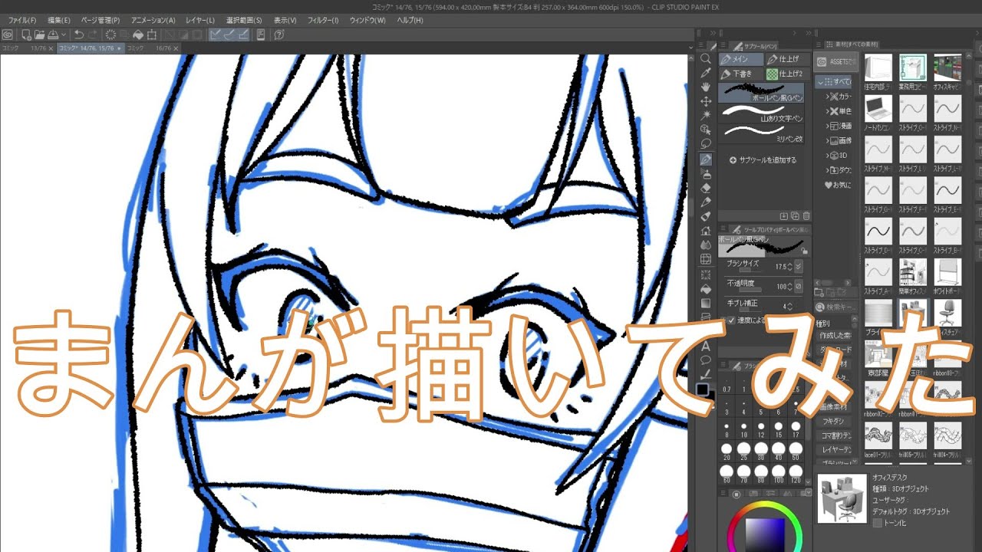
Task: Click the Undo arrow in toolbar
Action: point(78,34)
